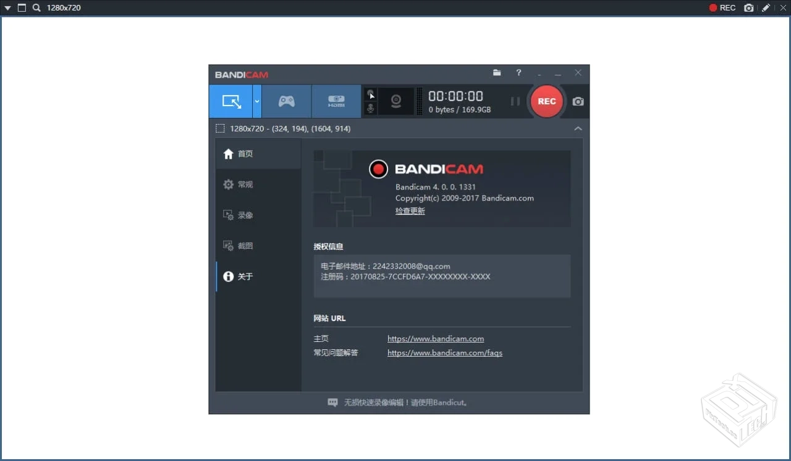Collapse the recording area info panel
791x461 pixels.
pos(578,128)
